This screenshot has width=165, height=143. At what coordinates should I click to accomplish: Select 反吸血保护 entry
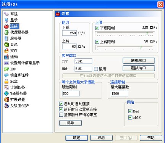coord(19,106)
